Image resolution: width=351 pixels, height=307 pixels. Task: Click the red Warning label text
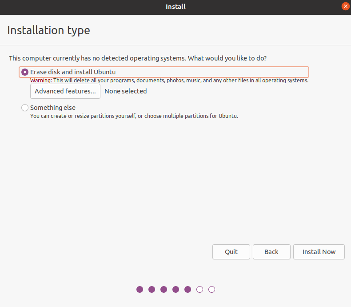tap(41, 81)
